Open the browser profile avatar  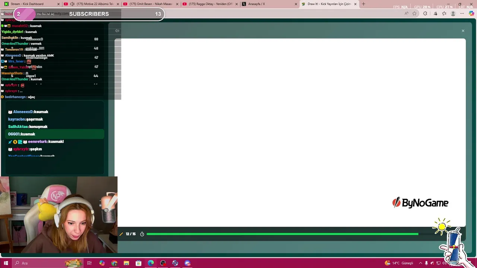point(453,14)
